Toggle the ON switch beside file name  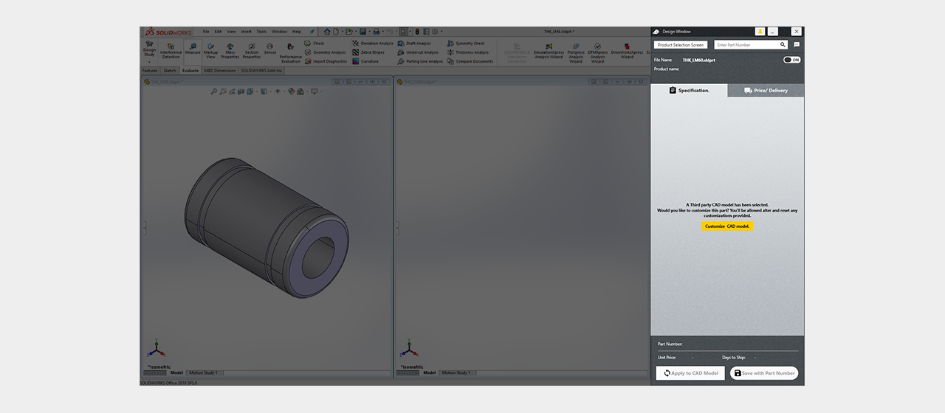tap(792, 60)
